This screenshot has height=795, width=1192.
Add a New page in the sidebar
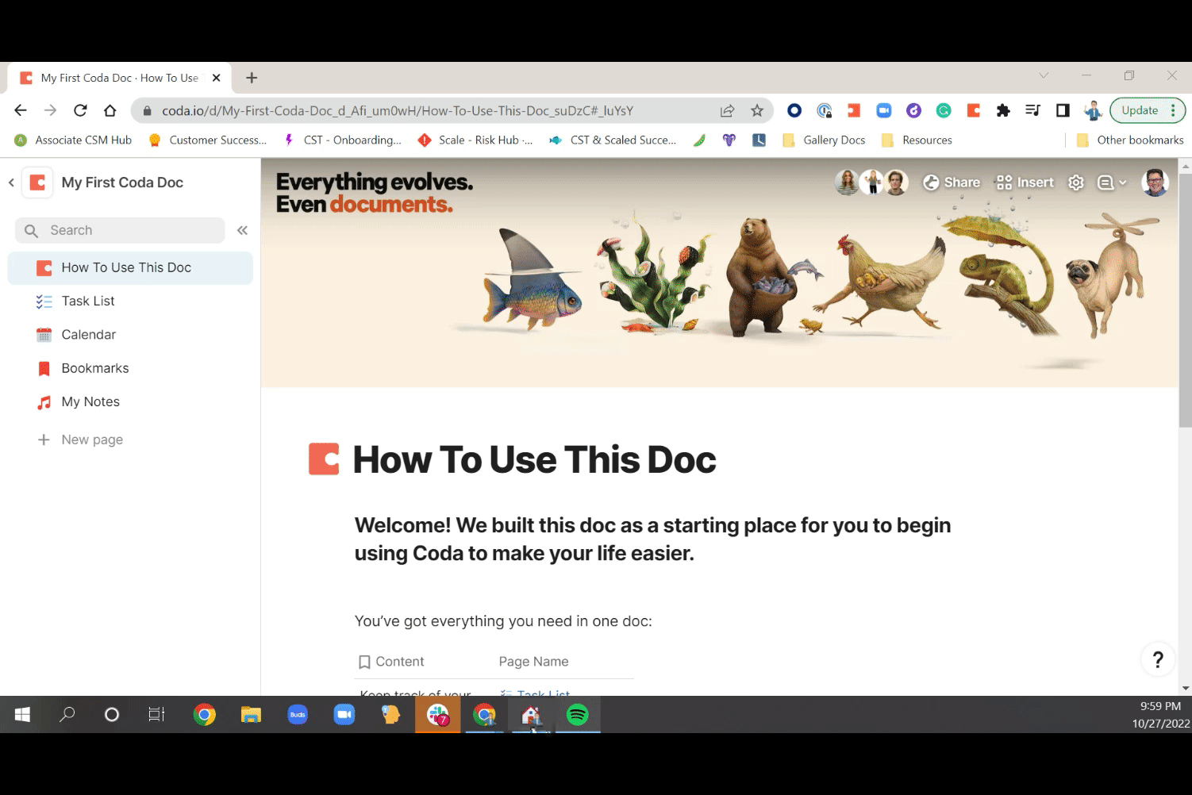pyautogui.click(x=80, y=440)
